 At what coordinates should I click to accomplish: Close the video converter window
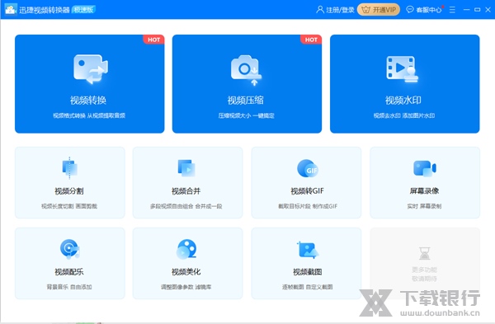point(488,10)
